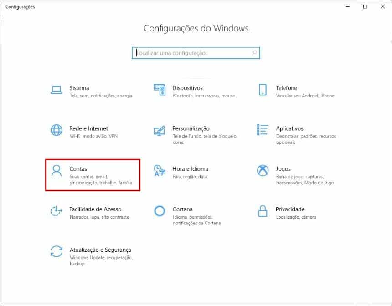The image size is (392, 306).
Task: Click the Personalização paintbrush icon
Action: click(x=160, y=130)
